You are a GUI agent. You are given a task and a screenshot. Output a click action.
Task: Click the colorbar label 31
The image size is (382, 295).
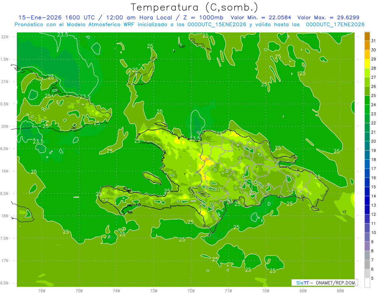pos(374,41)
